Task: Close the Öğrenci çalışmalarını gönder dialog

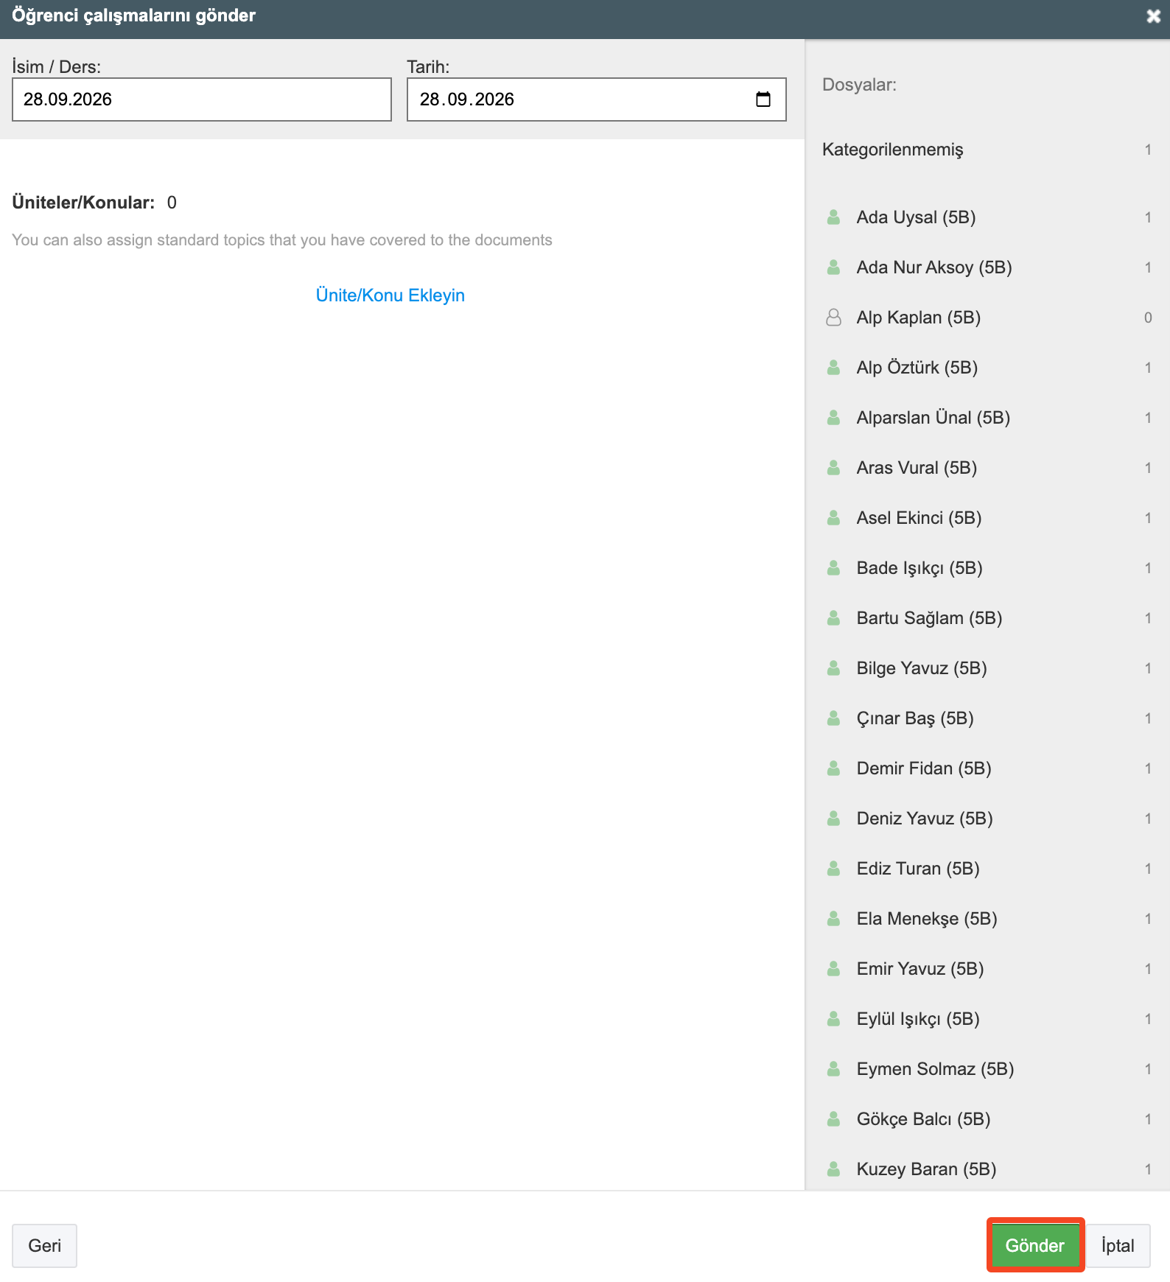Action: (1153, 16)
